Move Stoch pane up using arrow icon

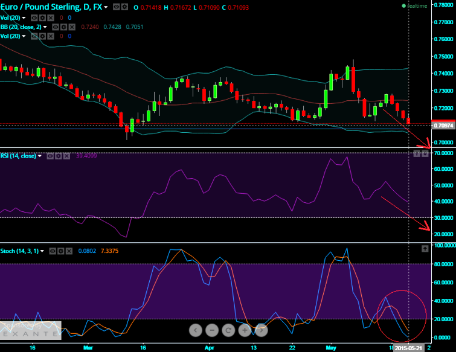click(x=425, y=249)
